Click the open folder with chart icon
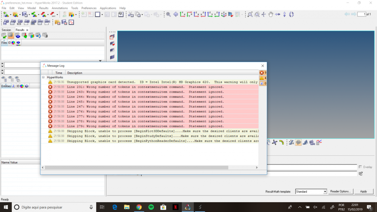The width and height of the screenshot is (377, 212). (57, 22)
